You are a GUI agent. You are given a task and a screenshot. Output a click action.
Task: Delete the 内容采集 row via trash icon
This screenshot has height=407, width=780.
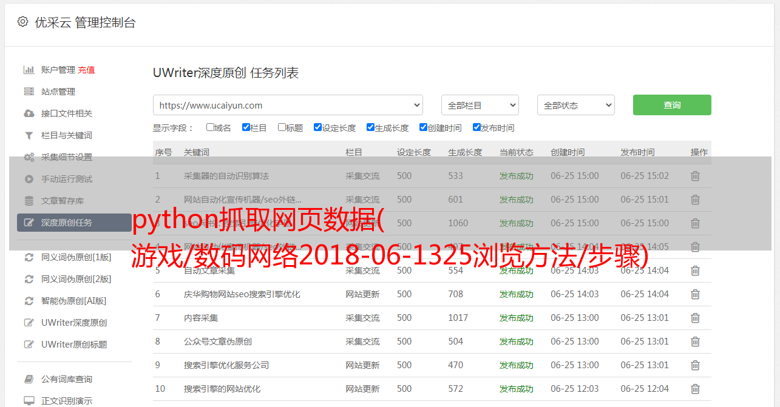696,318
